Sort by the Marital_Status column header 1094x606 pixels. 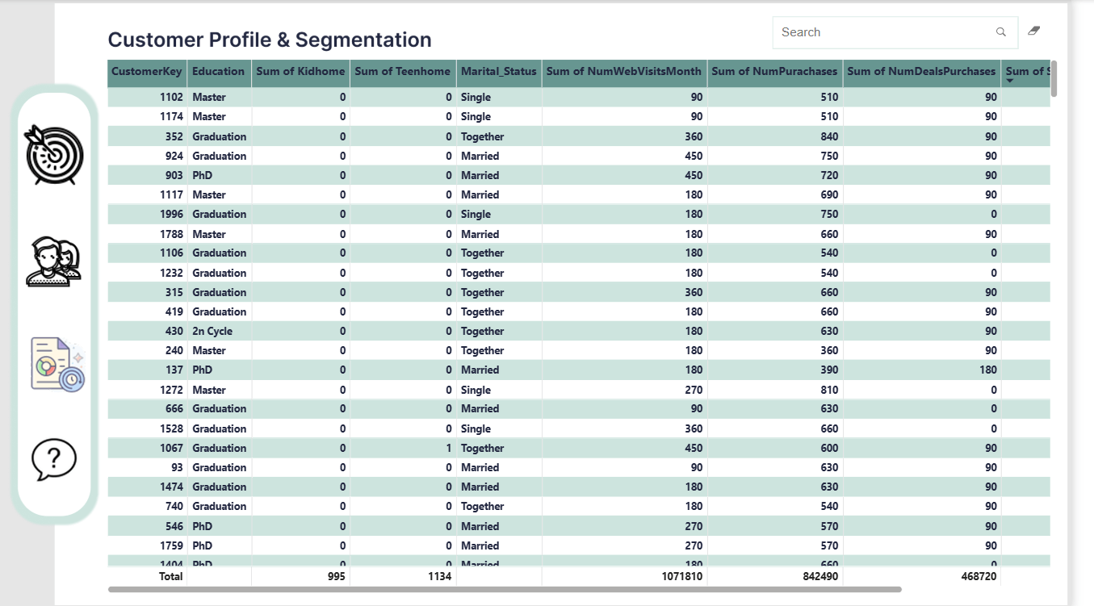(x=498, y=71)
